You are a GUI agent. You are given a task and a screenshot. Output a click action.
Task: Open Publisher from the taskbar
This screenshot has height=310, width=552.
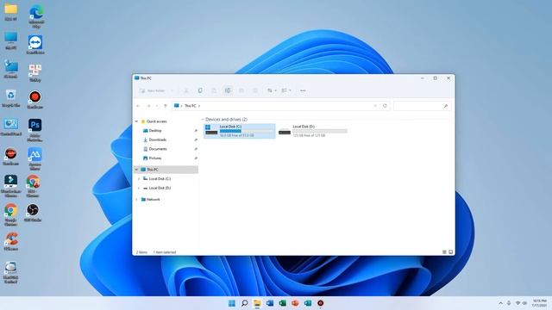point(308,303)
